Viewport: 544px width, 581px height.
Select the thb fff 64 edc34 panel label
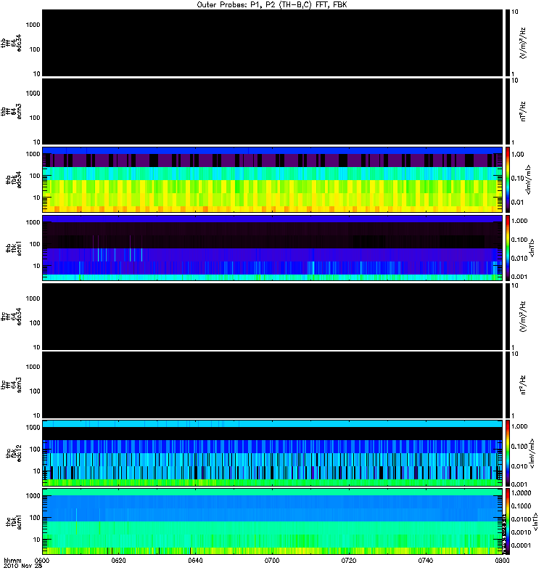(x=11, y=43)
